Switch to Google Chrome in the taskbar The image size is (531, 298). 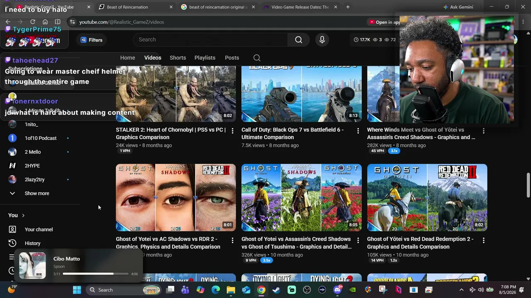[261, 290]
